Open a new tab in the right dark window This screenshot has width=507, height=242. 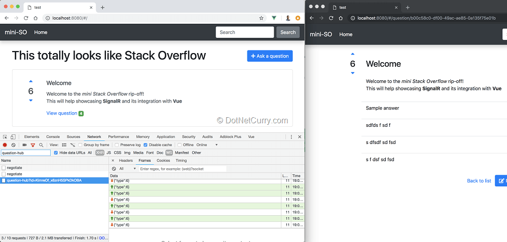(408, 8)
